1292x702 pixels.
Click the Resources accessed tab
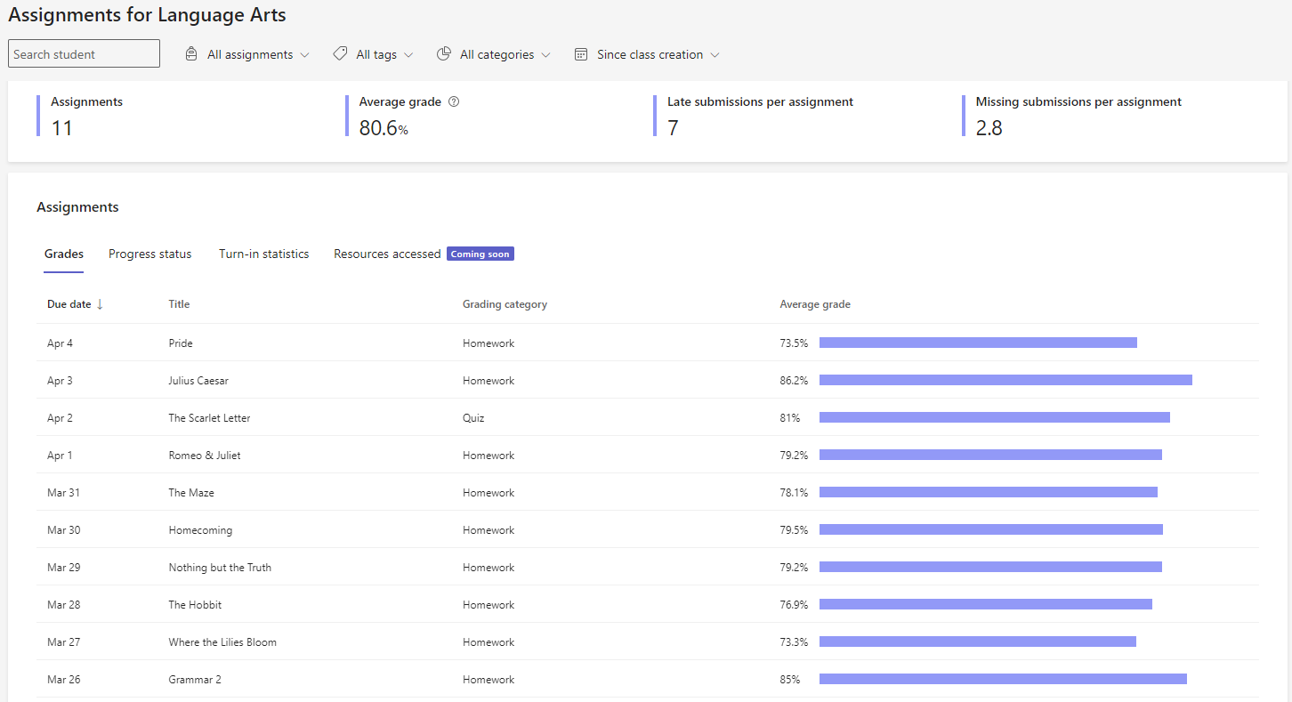click(x=387, y=254)
